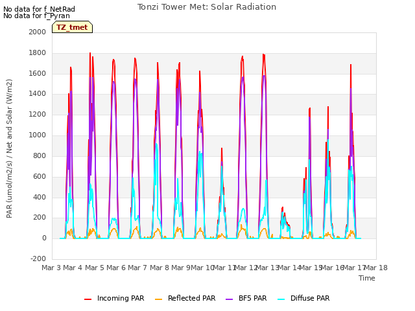This screenshot has height=311, width=415.
Task: Click the Mar 5 incoming PAR peak near 1800
Action: tap(90, 54)
